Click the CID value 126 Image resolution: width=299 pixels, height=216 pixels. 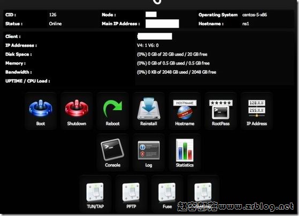coord(52,14)
